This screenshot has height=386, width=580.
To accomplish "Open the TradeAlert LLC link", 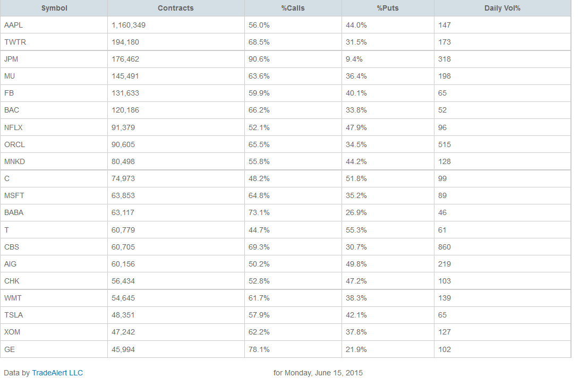I will [57, 373].
